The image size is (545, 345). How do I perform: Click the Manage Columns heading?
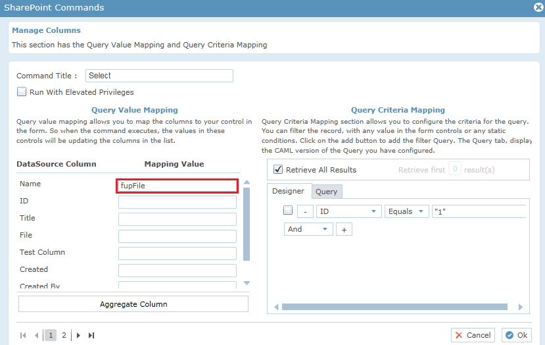pyautogui.click(x=46, y=30)
